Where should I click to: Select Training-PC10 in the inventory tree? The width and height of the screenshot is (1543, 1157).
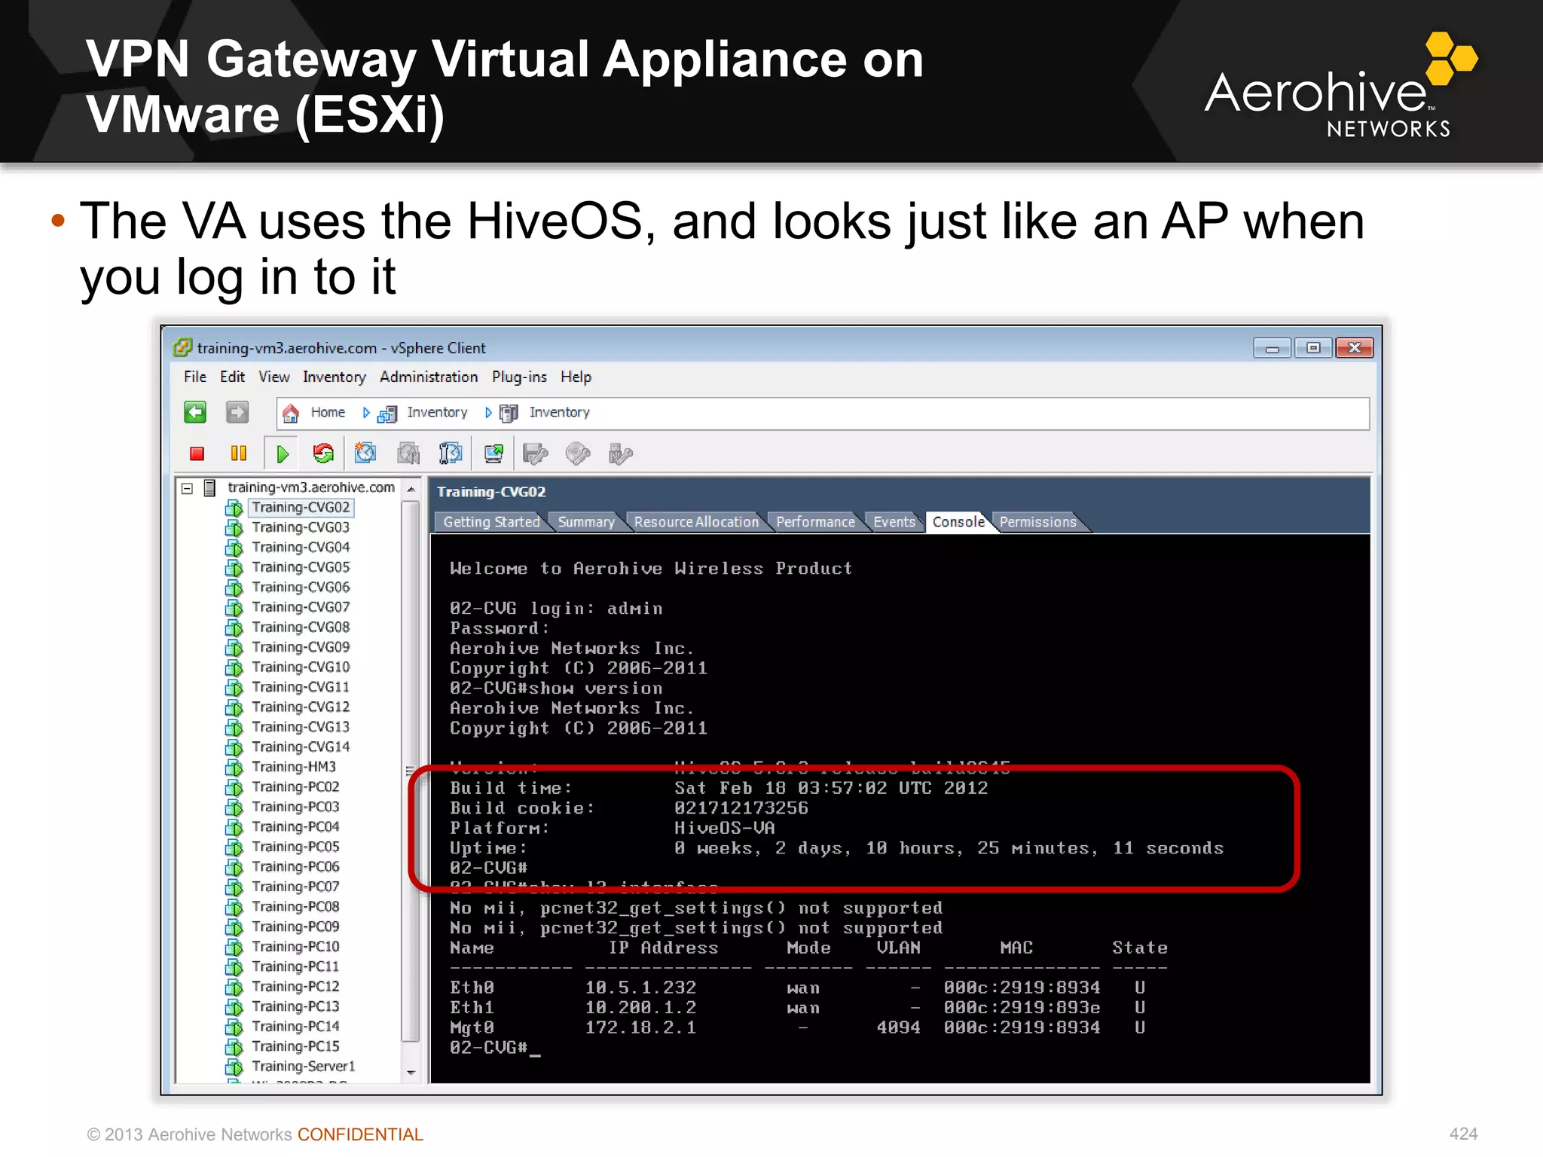coord(295,947)
